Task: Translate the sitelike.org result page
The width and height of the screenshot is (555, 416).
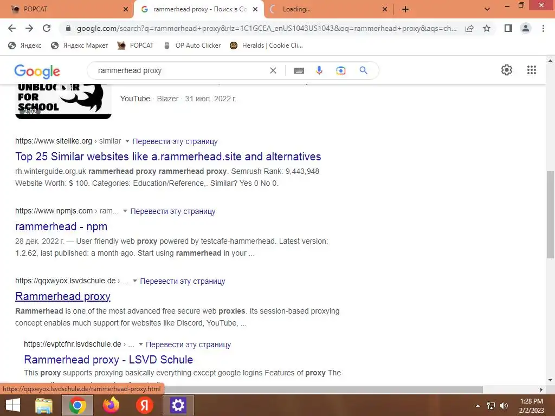Action: (x=175, y=141)
